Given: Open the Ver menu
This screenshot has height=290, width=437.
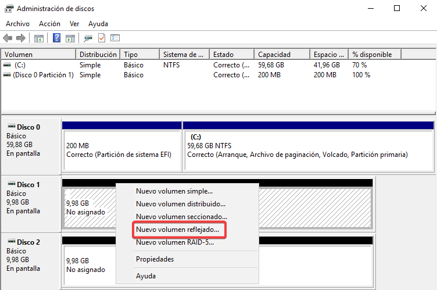Looking at the screenshot, I should point(74,24).
